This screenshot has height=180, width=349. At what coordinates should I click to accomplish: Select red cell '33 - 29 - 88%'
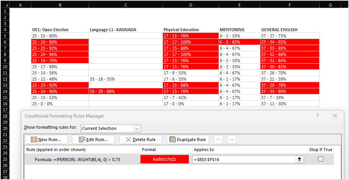126,91
